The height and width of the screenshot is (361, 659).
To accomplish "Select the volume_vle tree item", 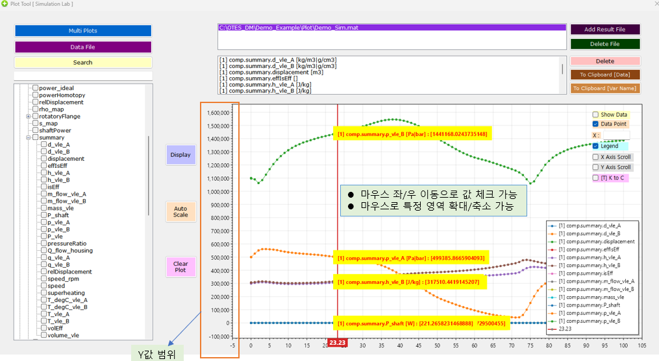I will pyautogui.click(x=63, y=335).
